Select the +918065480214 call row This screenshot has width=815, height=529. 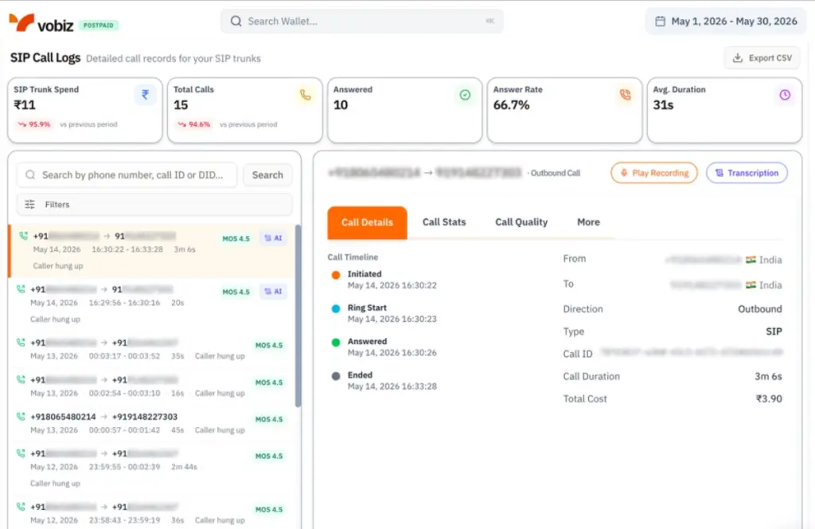pyautogui.click(x=152, y=423)
